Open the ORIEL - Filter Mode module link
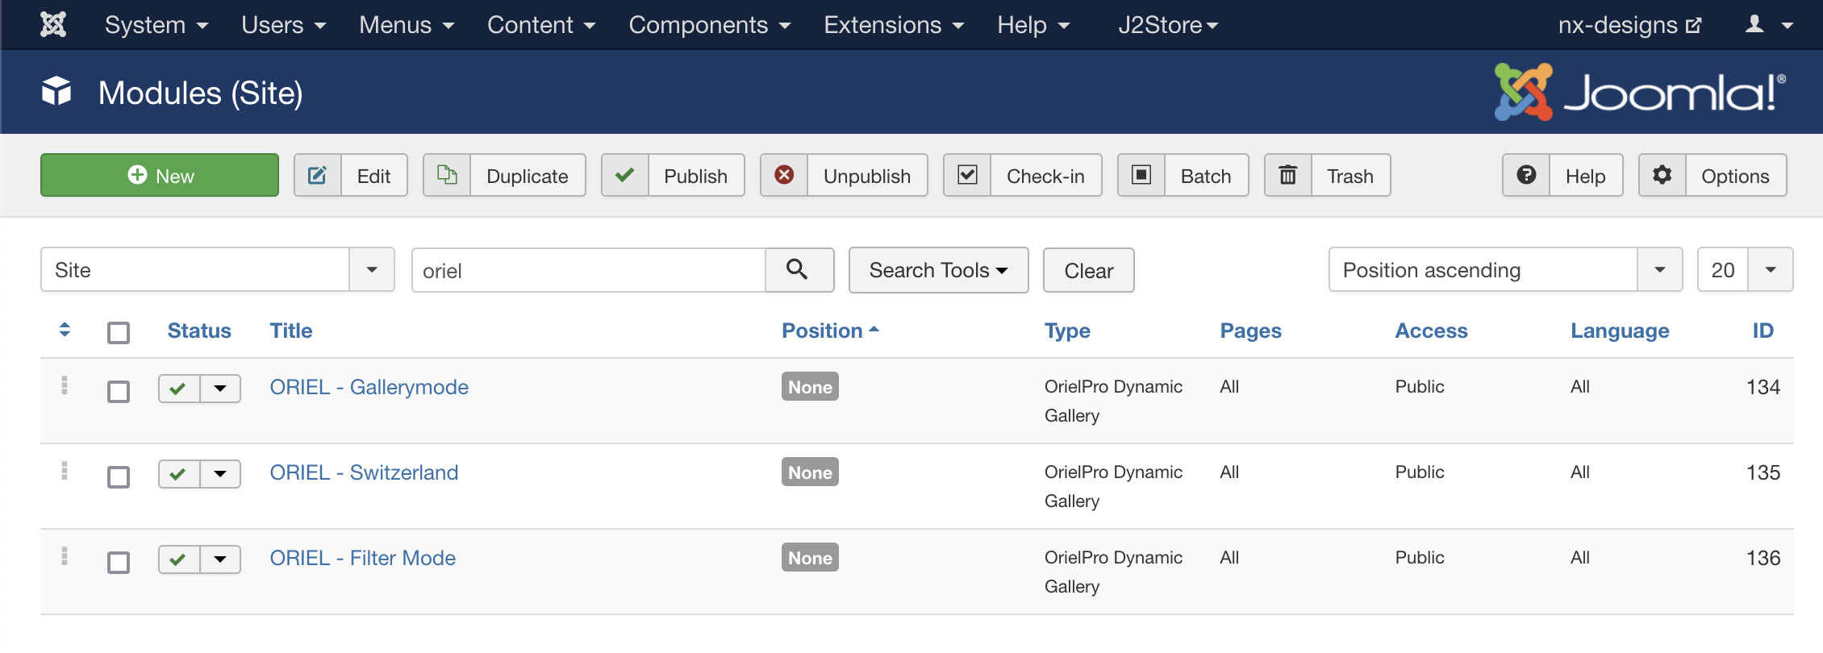Screen dimensions: 1823x653 (x=362, y=558)
